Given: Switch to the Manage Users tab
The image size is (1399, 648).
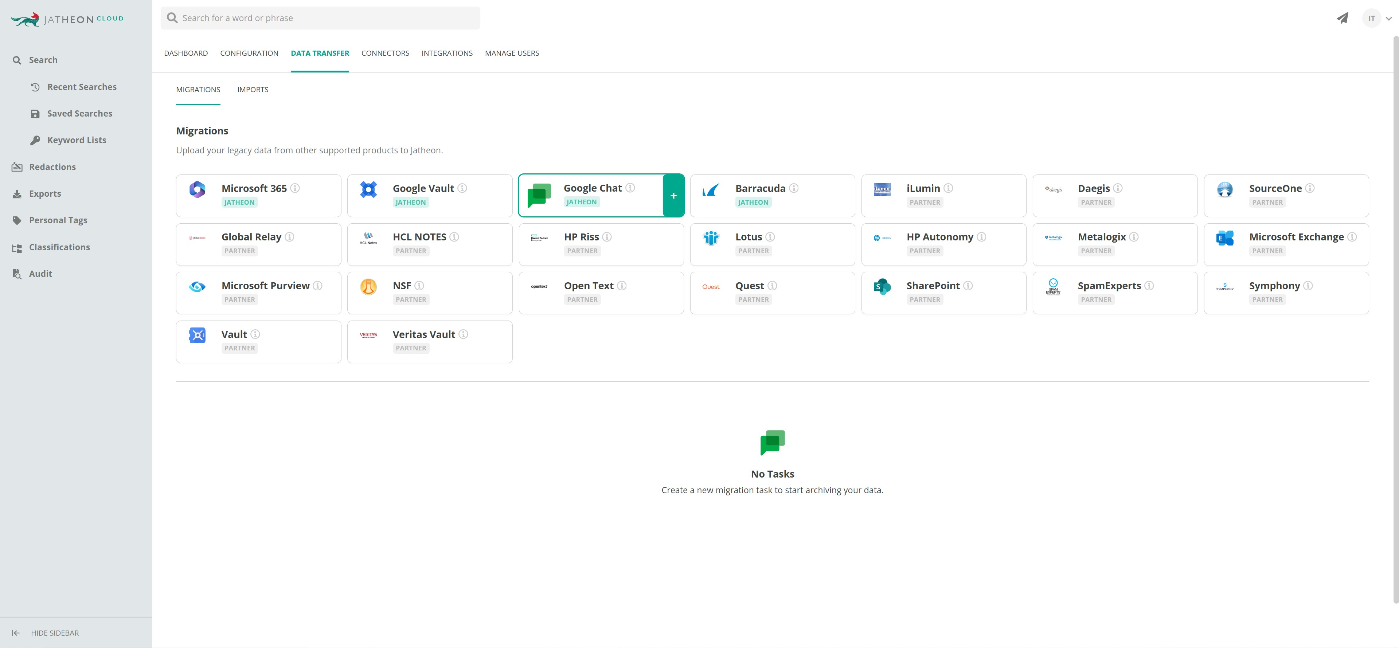Looking at the screenshot, I should 512,53.
